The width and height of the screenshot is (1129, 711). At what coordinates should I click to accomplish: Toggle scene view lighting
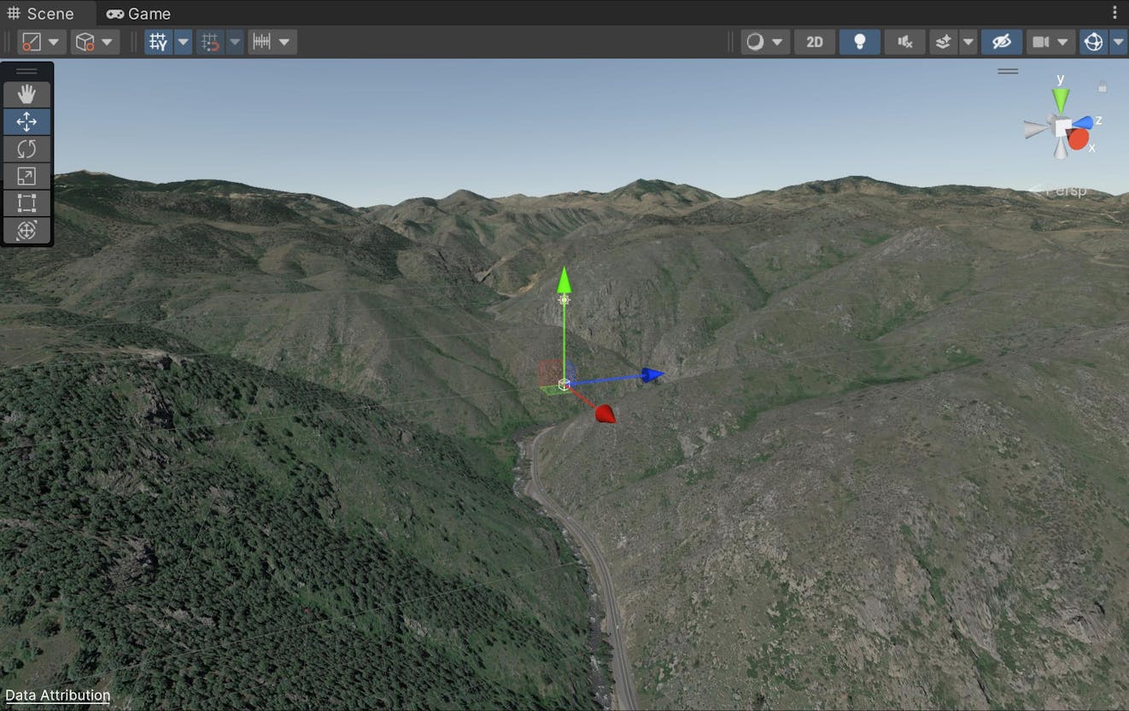pyautogui.click(x=859, y=41)
